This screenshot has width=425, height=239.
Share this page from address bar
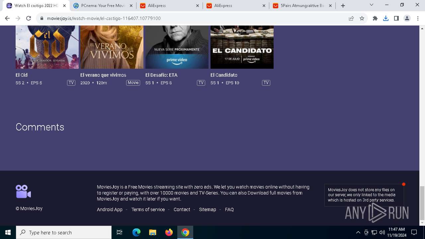[x=351, y=18]
